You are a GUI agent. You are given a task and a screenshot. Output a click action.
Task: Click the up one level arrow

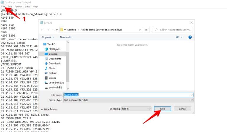56,30
